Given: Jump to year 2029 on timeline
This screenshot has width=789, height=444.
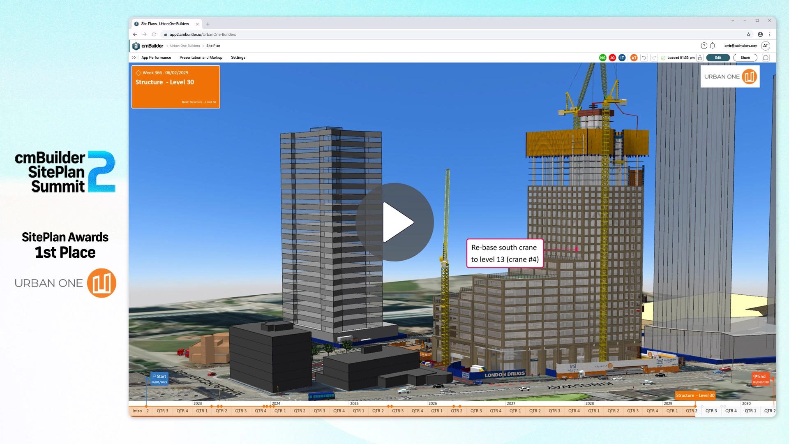Looking at the screenshot, I should coord(668,403).
